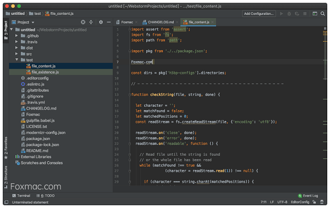Click Run with Coverage icon
Viewport: 330px width, 208px height.
[297, 14]
